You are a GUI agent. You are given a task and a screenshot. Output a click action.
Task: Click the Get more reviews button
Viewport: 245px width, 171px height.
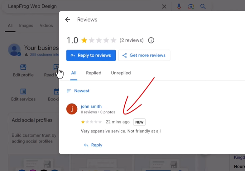(x=144, y=55)
